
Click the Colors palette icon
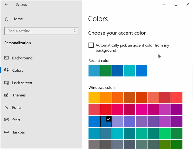coord(6,70)
